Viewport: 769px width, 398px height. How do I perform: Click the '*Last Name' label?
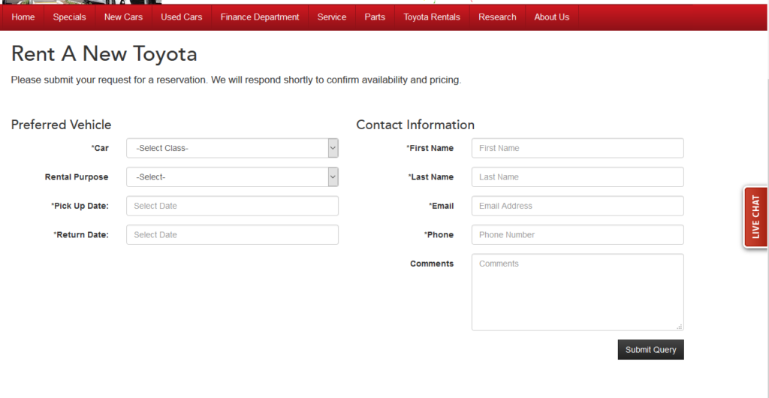[x=431, y=177]
